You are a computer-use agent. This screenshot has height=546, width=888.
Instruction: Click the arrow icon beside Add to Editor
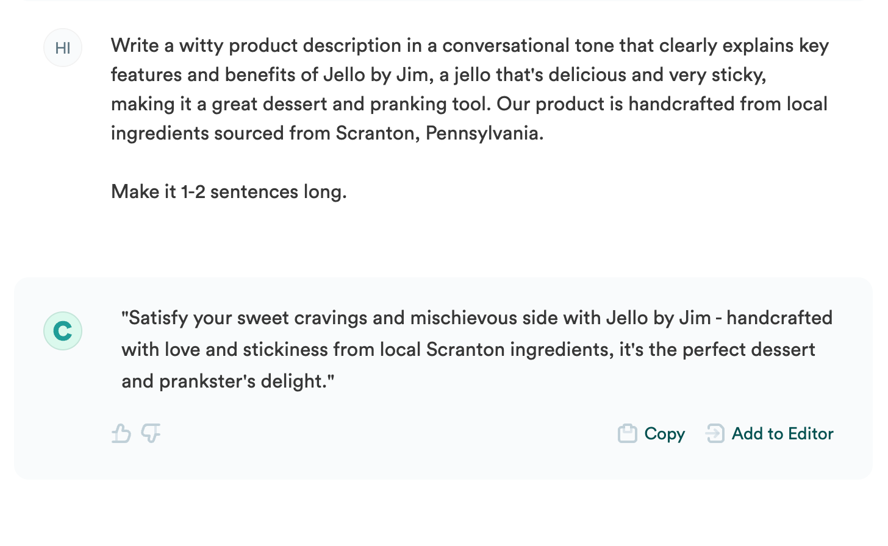[715, 433]
